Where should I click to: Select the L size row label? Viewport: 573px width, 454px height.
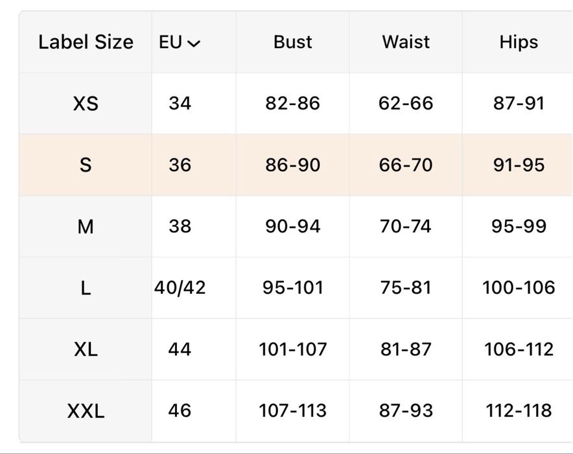(86, 288)
